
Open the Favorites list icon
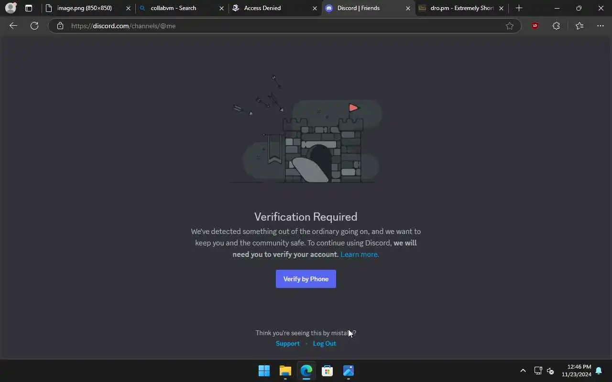579,26
